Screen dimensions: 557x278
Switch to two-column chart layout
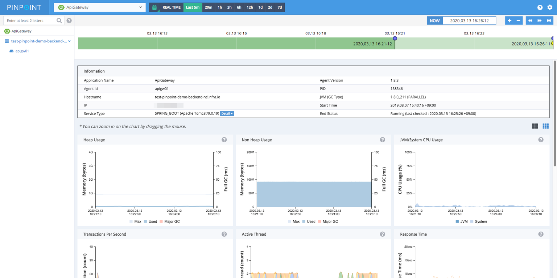point(535,126)
